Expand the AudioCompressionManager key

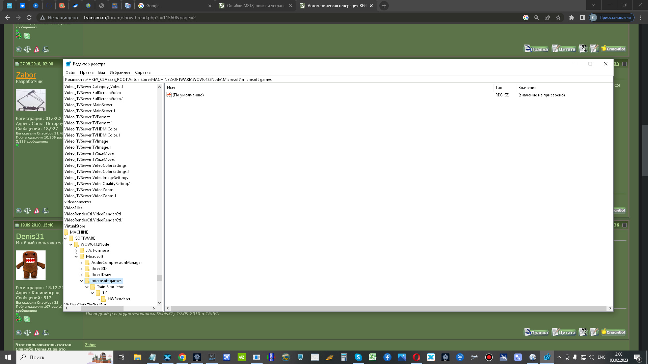(x=82, y=263)
